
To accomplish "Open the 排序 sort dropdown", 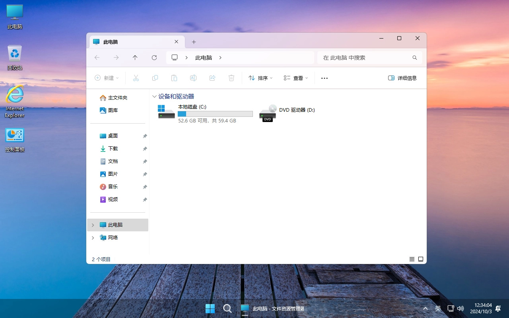I will coord(260,78).
